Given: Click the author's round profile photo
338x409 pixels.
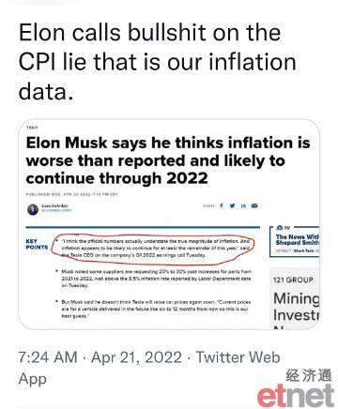Looking at the screenshot, I should tap(33, 209).
